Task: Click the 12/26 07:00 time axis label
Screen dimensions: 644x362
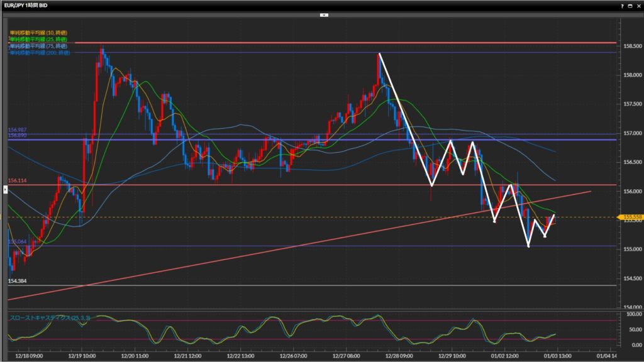Action: pos(292,355)
